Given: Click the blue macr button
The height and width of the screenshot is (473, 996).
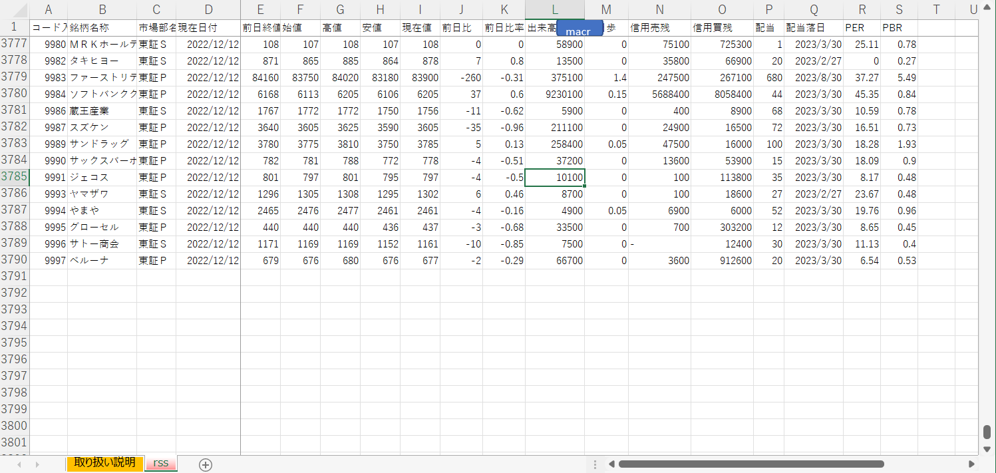Looking at the screenshot, I should 578,29.
